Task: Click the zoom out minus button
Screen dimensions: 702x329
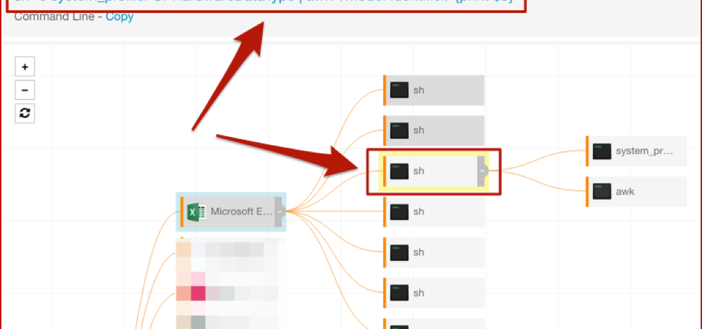Action: (x=25, y=90)
